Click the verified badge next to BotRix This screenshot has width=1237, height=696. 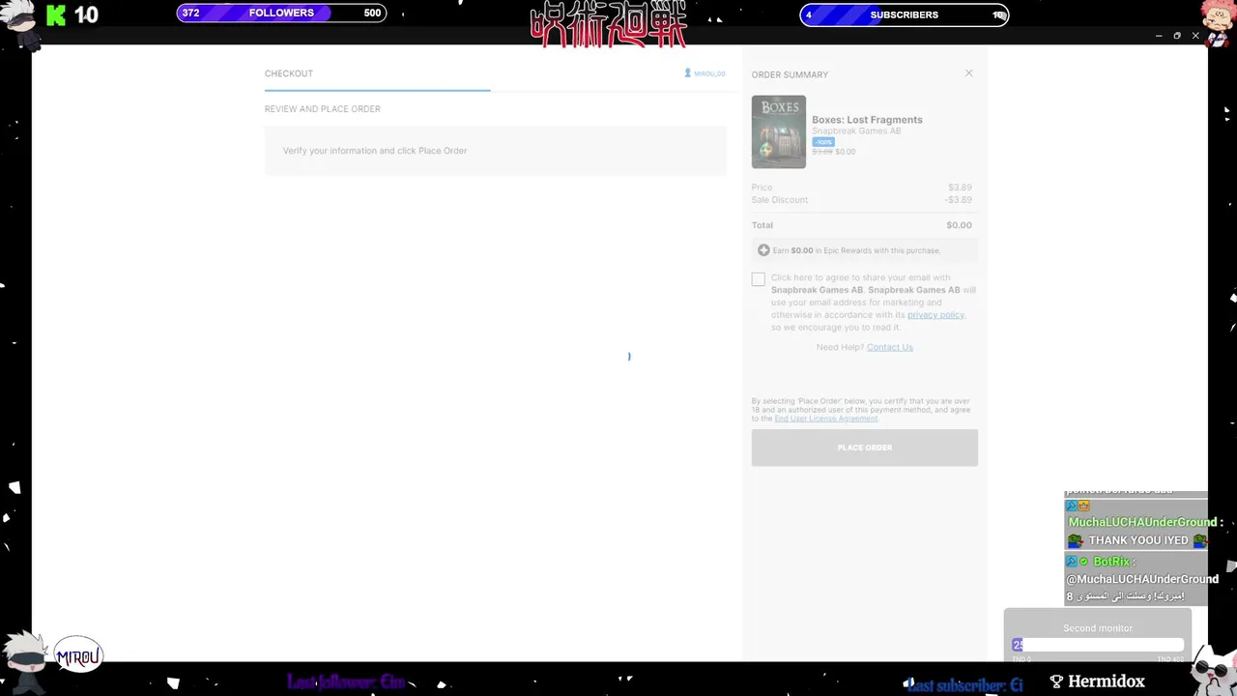click(1083, 562)
